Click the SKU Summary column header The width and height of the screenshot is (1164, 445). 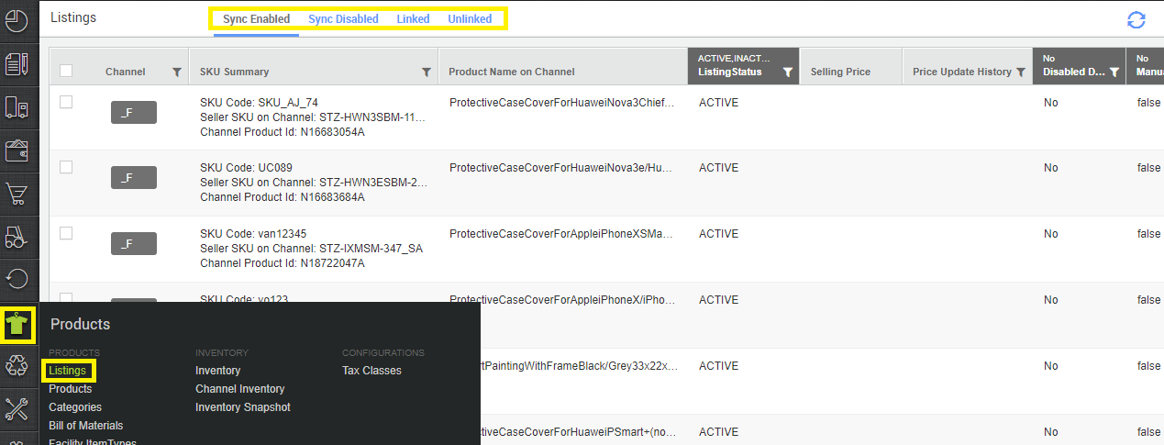[235, 72]
